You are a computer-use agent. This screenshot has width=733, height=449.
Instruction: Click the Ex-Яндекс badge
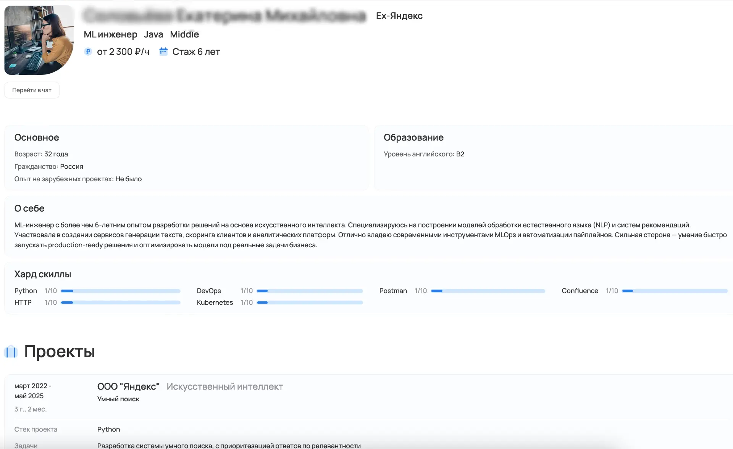click(x=399, y=16)
